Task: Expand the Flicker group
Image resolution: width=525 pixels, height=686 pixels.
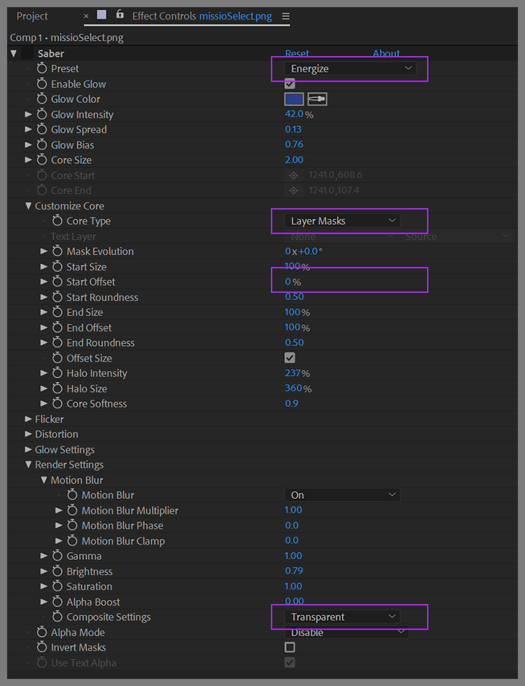Action: [x=29, y=419]
